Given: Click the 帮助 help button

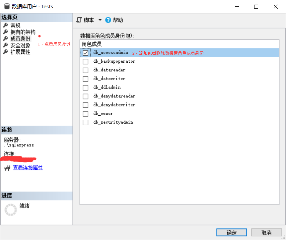Looking at the screenshot, I should (x=114, y=20).
